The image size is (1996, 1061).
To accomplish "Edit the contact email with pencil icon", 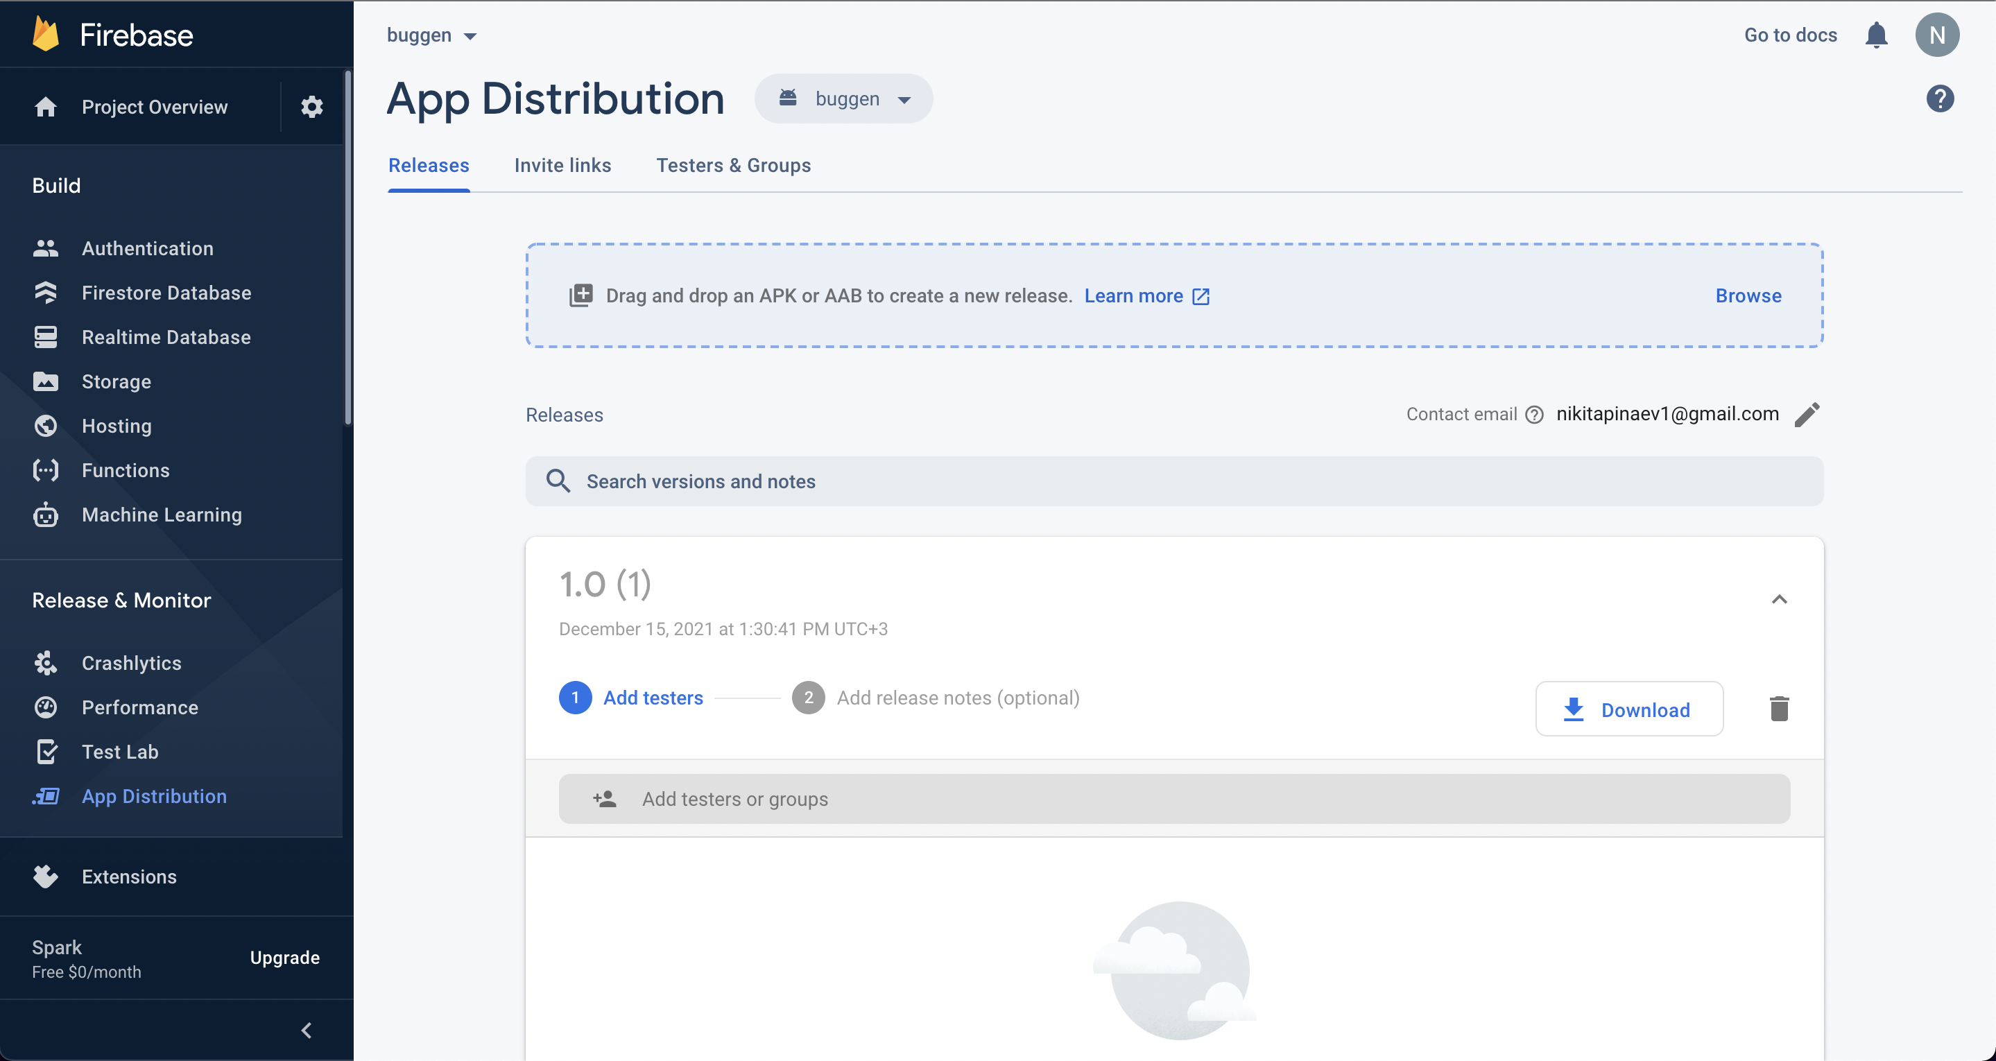I will click(x=1807, y=414).
